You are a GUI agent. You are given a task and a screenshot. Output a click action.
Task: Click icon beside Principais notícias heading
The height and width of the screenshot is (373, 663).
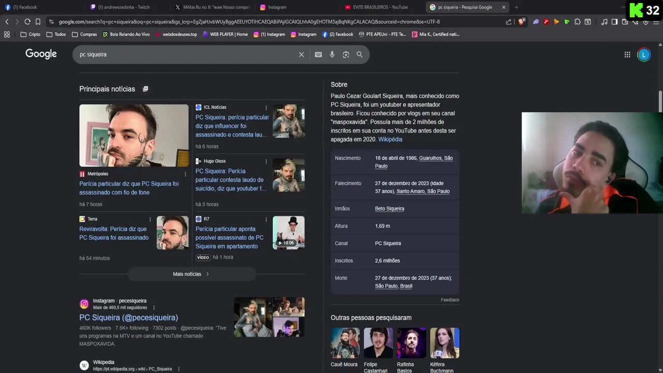146,89
